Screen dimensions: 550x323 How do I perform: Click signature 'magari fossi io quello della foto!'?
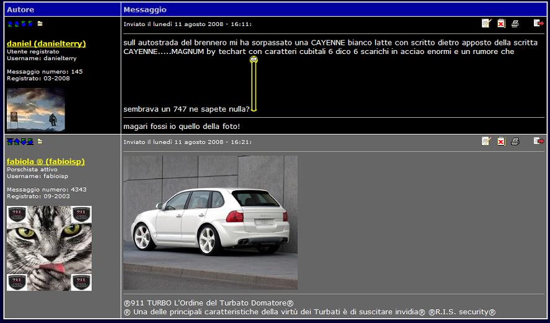[x=182, y=126]
